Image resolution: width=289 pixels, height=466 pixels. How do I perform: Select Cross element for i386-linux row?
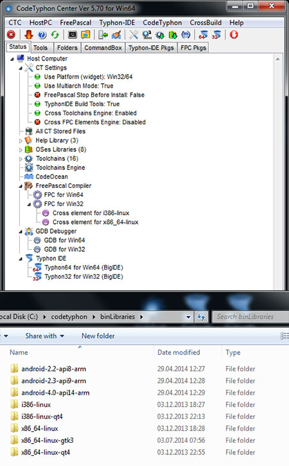(91, 213)
